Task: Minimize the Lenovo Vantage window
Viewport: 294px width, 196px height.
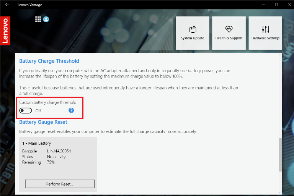Action: 263,5
